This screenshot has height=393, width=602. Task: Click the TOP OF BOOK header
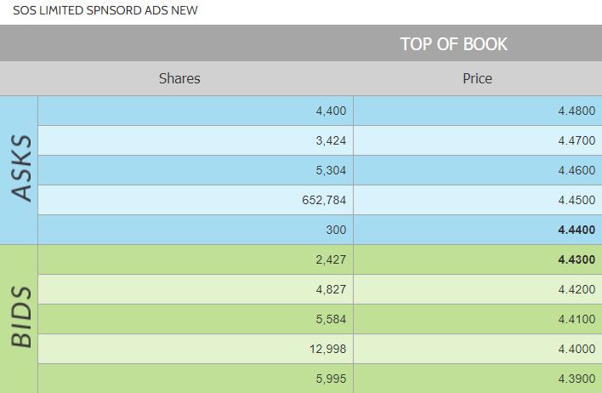454,44
